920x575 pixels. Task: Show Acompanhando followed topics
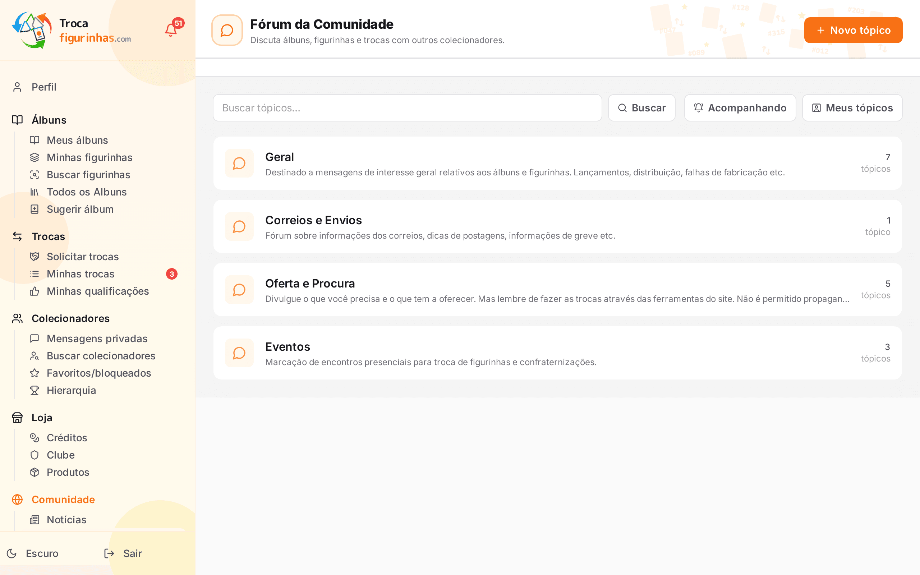click(x=740, y=108)
